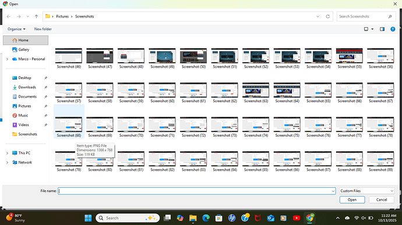
Task: Open Task View on taskbar
Action: (x=167, y=218)
